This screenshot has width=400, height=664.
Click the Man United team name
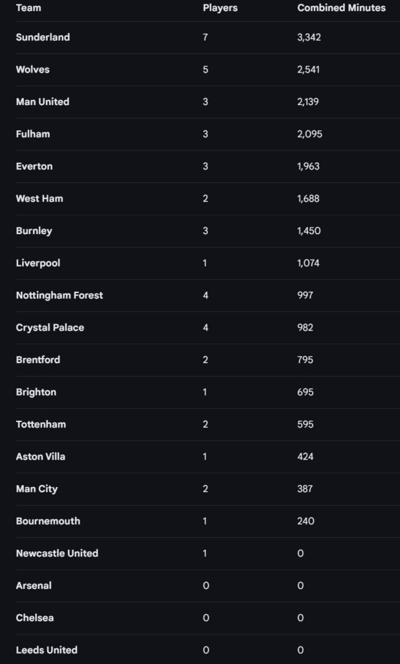coord(42,102)
